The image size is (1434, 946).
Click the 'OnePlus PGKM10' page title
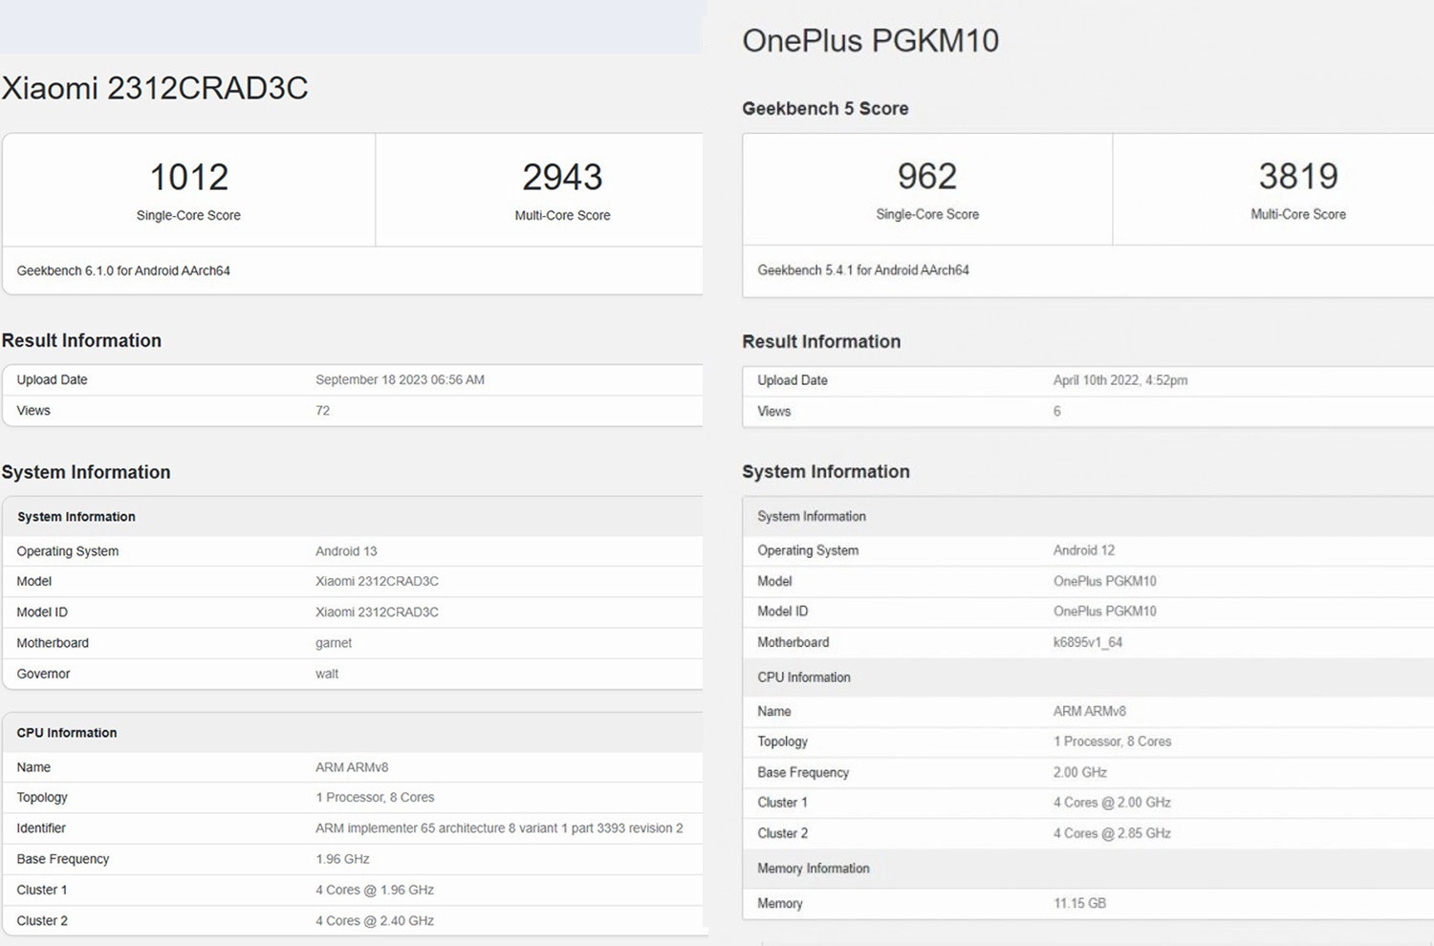[870, 40]
